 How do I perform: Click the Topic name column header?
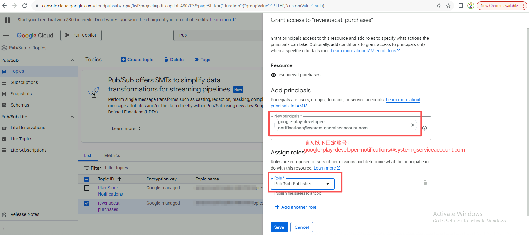click(x=207, y=179)
